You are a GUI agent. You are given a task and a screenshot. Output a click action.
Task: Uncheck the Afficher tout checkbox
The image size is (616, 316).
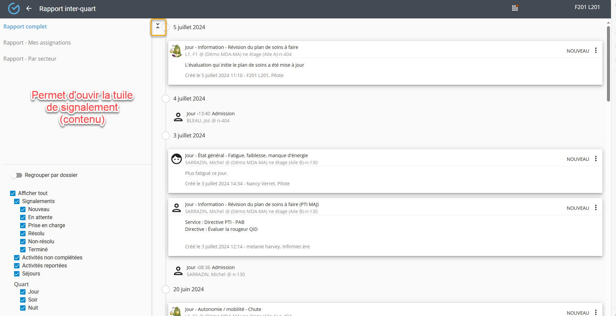tap(13, 193)
